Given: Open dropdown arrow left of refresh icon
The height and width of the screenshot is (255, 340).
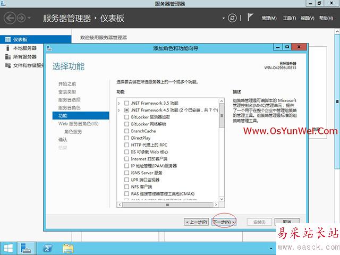Looking at the screenshot, I should (x=224, y=18).
